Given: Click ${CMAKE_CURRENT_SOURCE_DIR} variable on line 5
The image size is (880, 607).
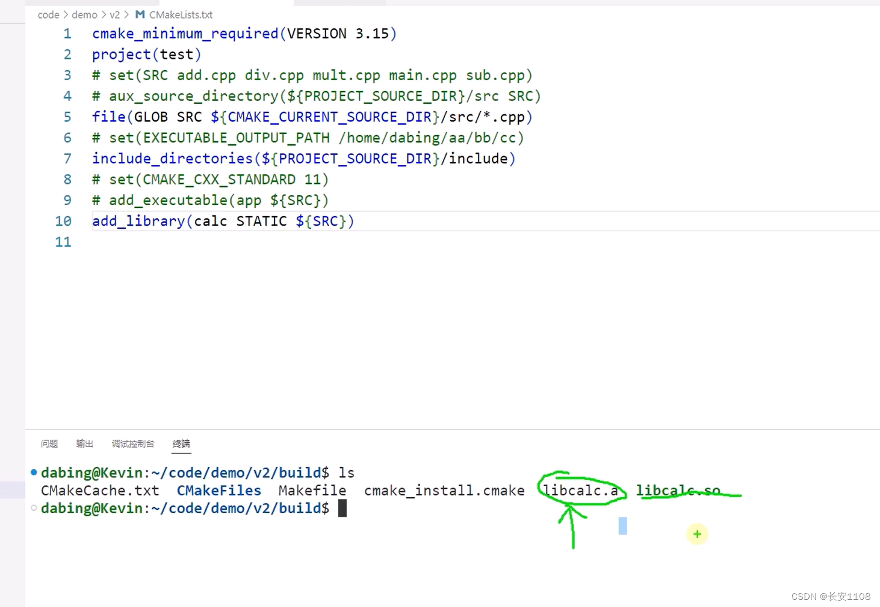Looking at the screenshot, I should (325, 117).
